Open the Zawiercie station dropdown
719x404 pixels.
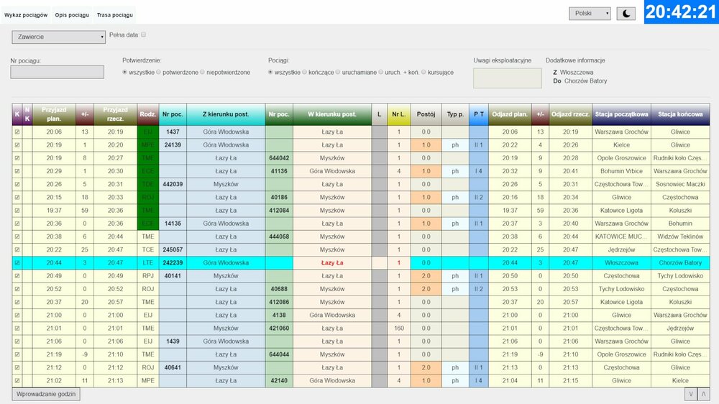59,37
